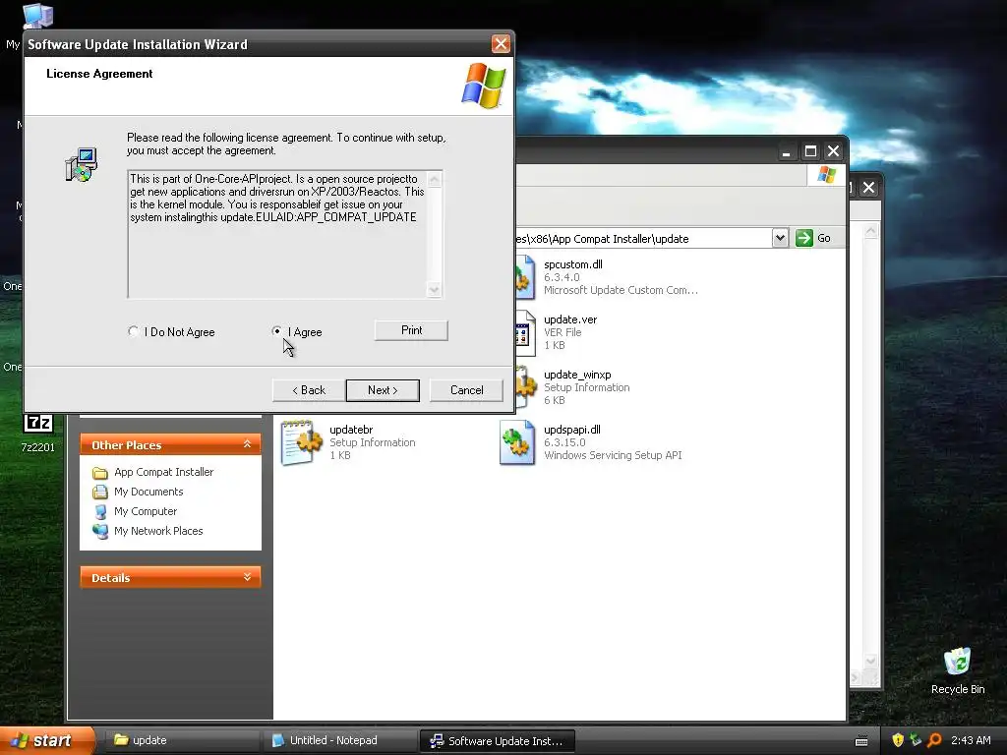1007x755 pixels.
Task: Select the I Agree radio button
Action: (276, 331)
